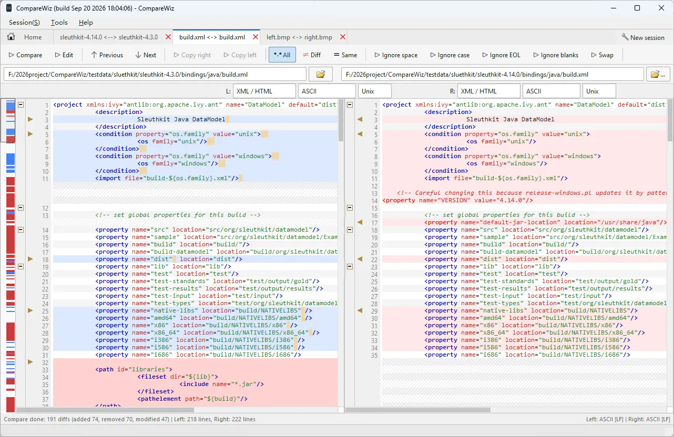This screenshot has width=674, height=437.
Task: Click the left pane diff arrow at line 32
Action: (30, 362)
